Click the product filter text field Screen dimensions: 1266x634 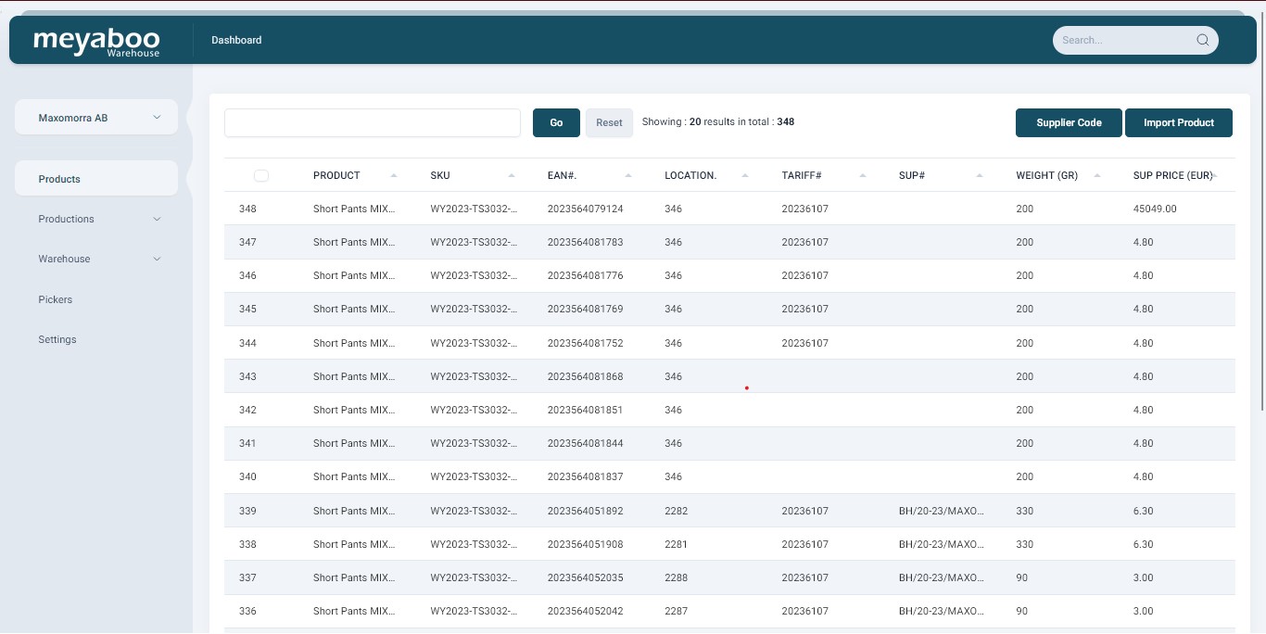coord(373,122)
